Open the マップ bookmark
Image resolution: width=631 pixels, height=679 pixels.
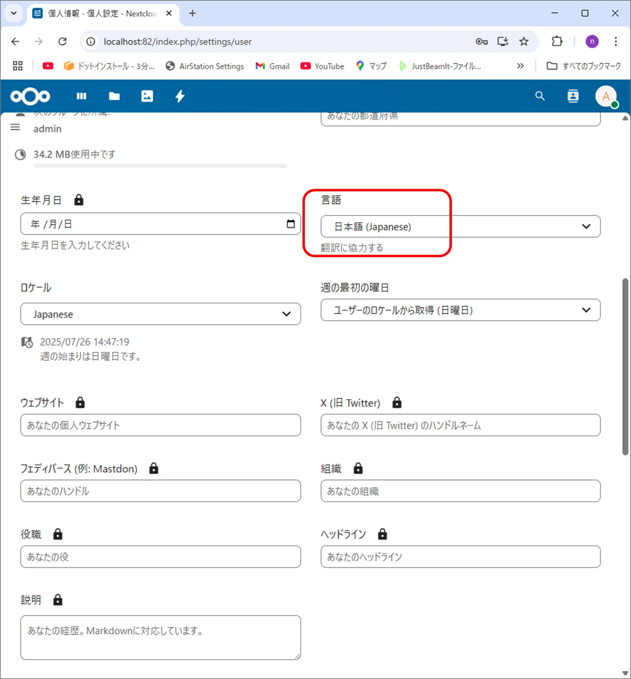[x=372, y=66]
